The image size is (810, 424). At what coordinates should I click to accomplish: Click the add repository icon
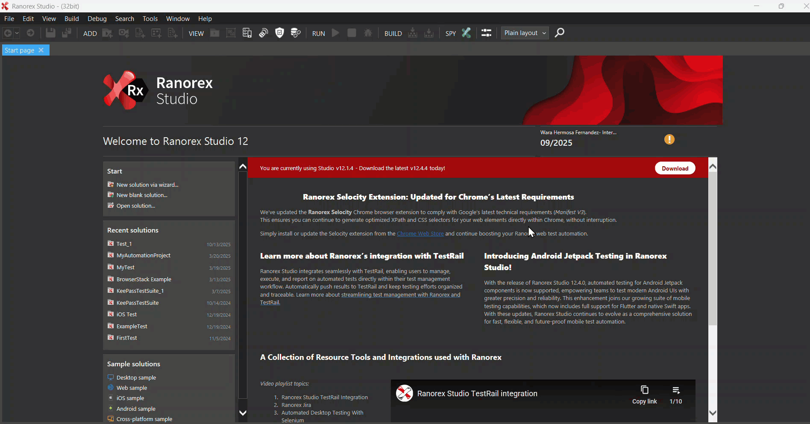156,33
